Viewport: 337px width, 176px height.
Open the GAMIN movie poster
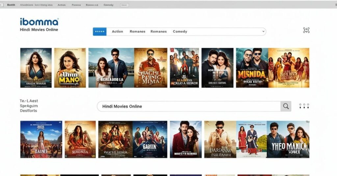coord(150,139)
